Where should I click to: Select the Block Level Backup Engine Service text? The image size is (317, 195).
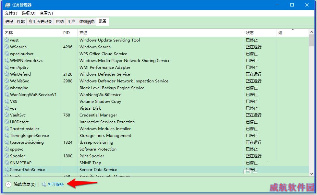click(x=112, y=88)
